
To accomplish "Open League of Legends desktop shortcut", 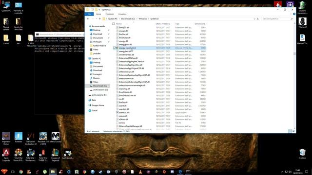I will 55,155.
